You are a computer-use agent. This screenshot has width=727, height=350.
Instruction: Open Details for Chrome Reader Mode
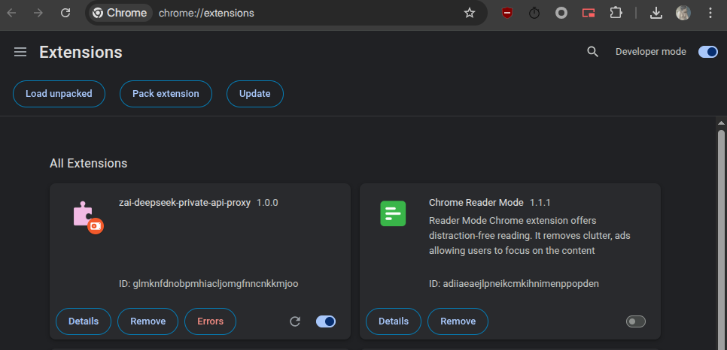394,321
